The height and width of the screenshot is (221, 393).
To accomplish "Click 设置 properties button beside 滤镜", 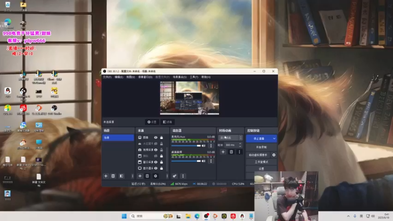I will pyautogui.click(x=152, y=122).
